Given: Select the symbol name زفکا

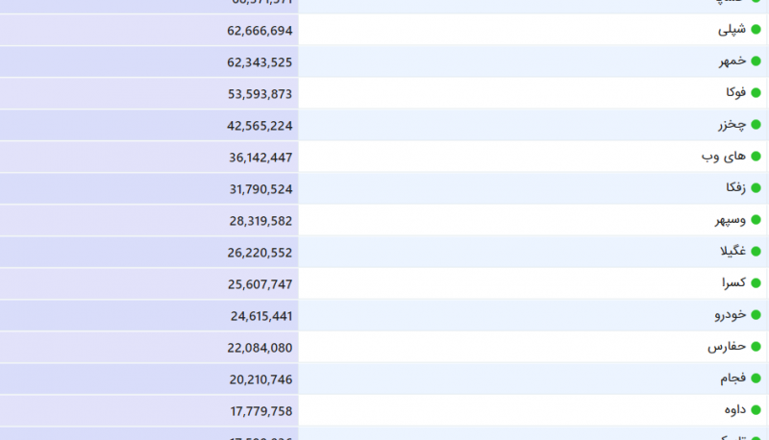Looking at the screenshot, I should 736,187.
